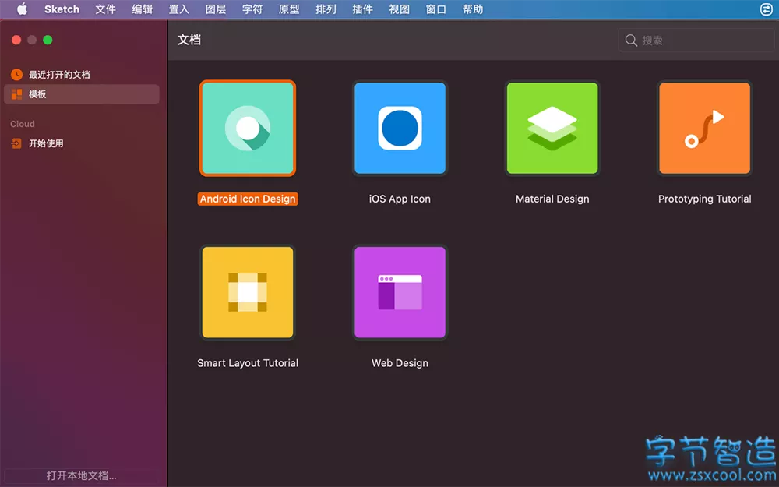
Task: Click the magnifier icon in search box
Action: tap(631, 41)
